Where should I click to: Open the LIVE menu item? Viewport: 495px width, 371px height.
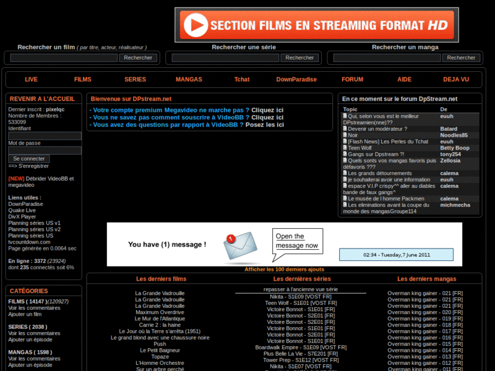pos(32,80)
